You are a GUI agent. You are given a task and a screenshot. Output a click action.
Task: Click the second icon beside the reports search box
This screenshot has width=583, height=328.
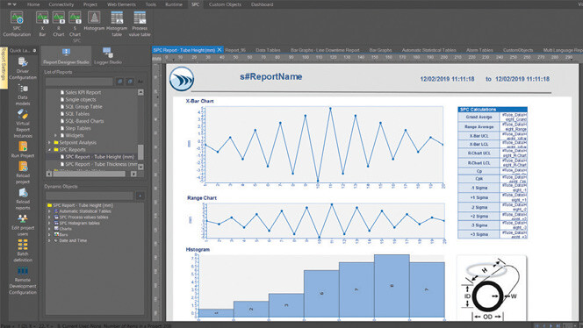(130, 82)
